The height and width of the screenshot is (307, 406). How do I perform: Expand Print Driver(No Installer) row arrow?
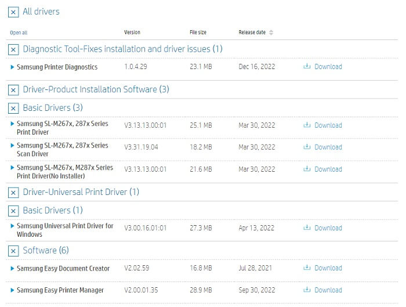click(12, 168)
